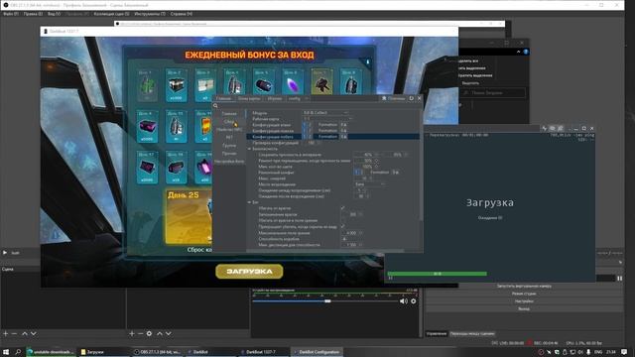Add a new source in OBS Sources panel
Screen dimensions: 635x357
132,333
